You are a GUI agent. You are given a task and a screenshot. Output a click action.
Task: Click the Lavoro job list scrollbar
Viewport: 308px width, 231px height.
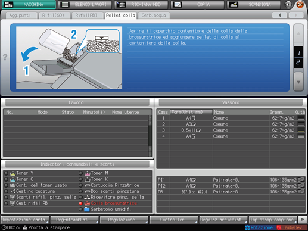point(150,135)
